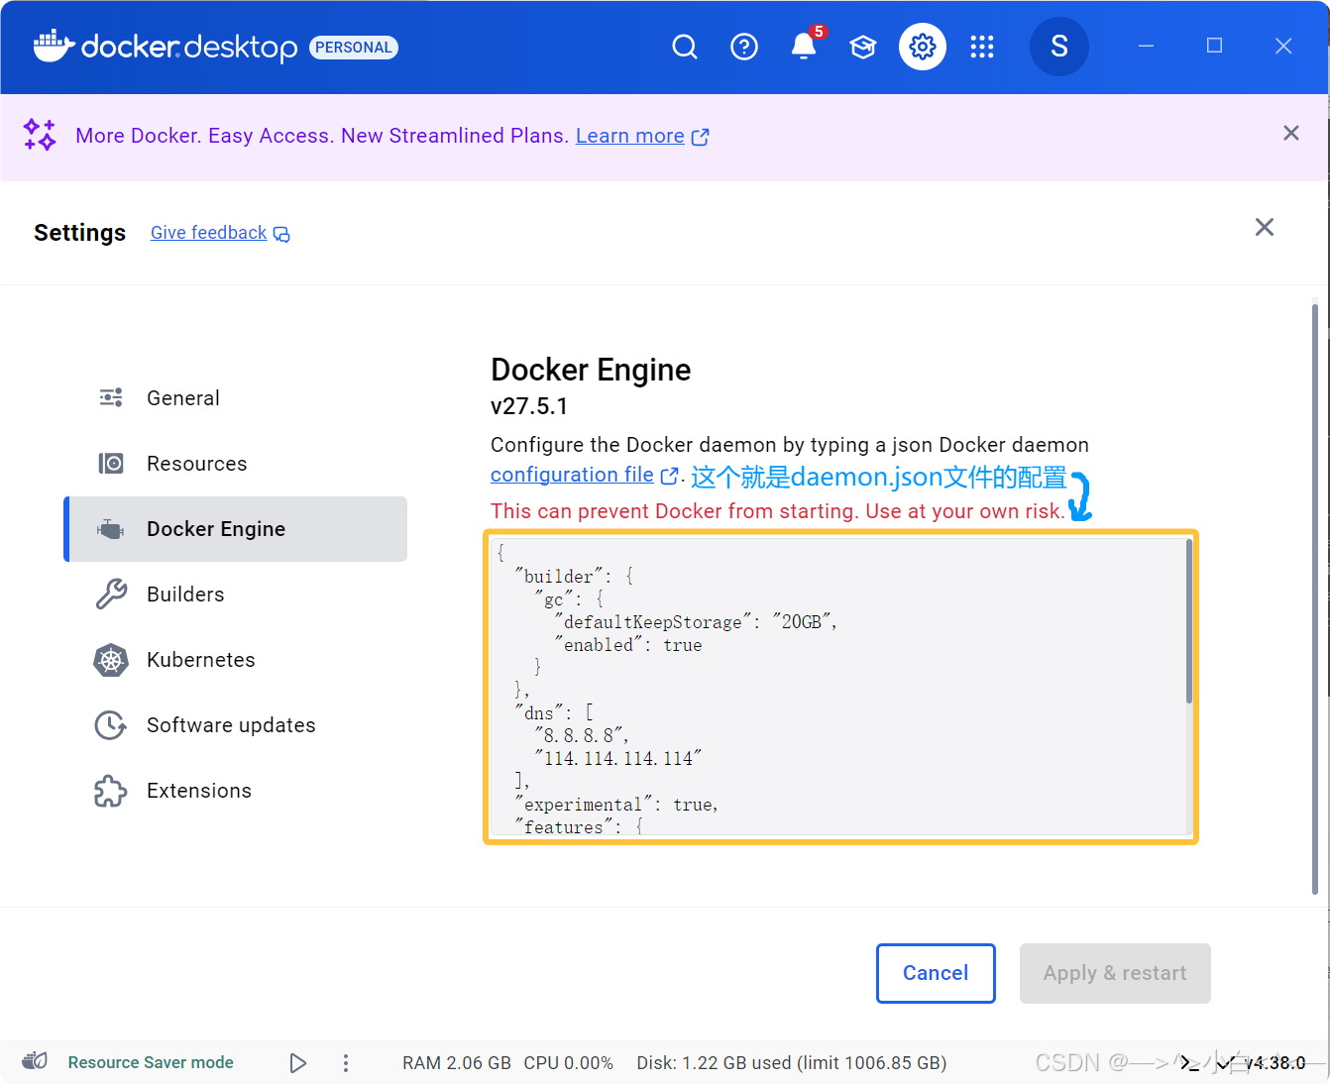1330x1084 pixels.
Task: Open the user account avatar S
Action: click(1059, 47)
